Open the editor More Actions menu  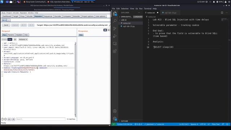(227, 13)
